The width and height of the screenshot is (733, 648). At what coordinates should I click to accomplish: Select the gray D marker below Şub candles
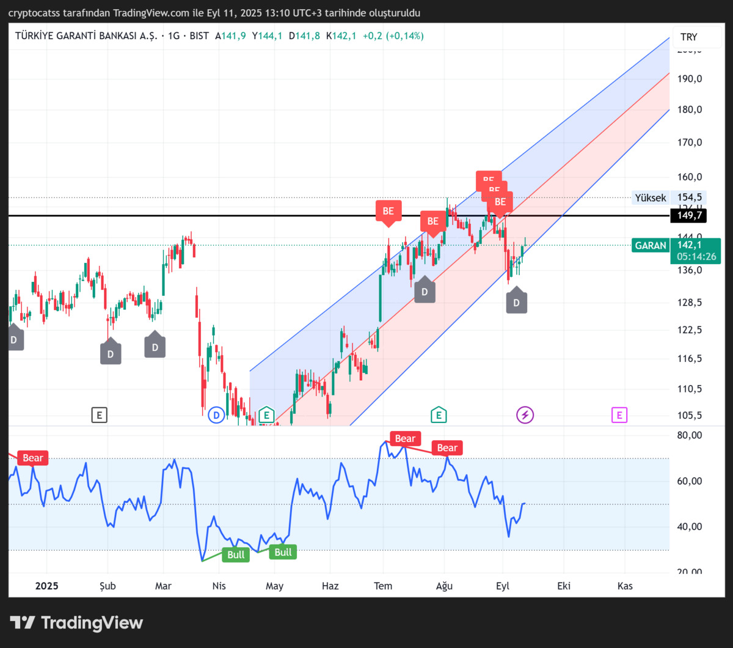click(111, 353)
